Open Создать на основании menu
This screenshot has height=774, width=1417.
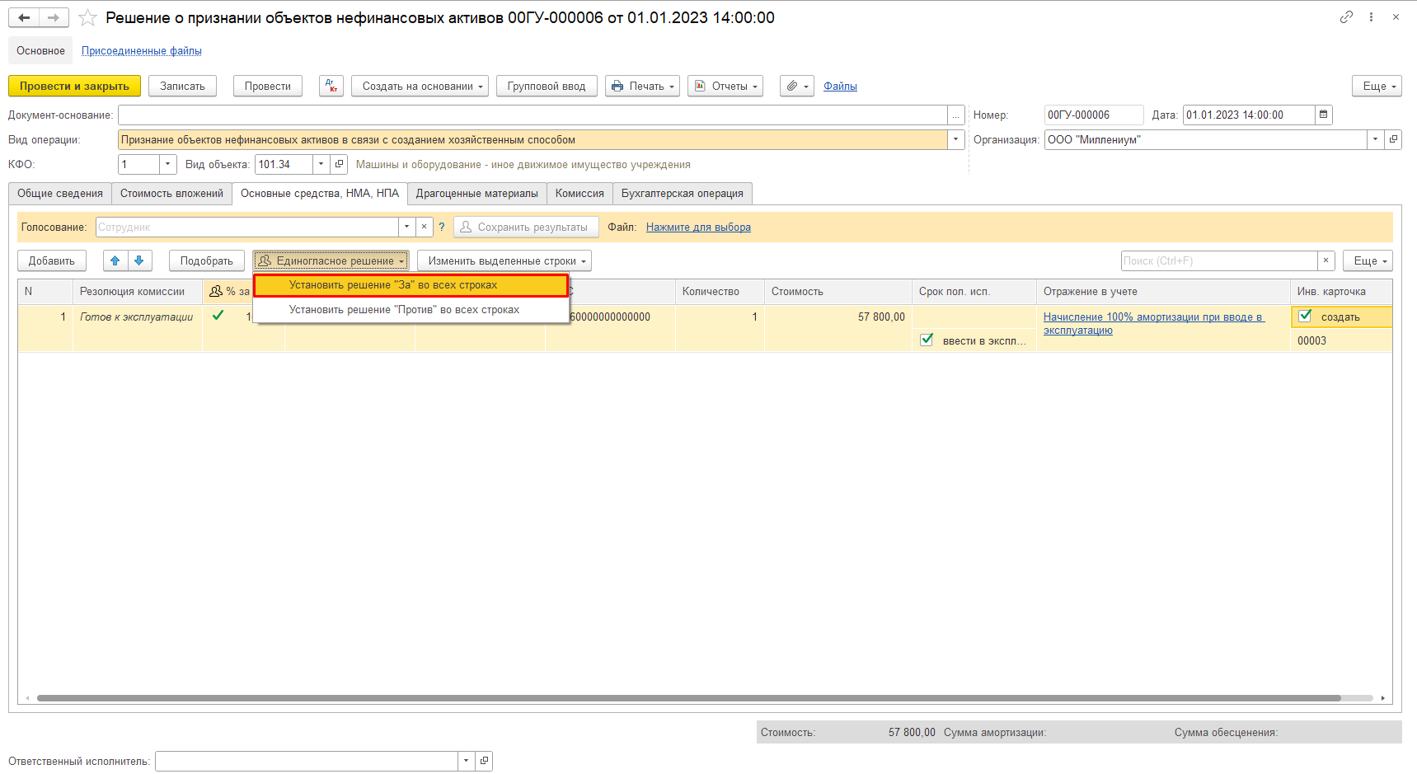click(420, 86)
